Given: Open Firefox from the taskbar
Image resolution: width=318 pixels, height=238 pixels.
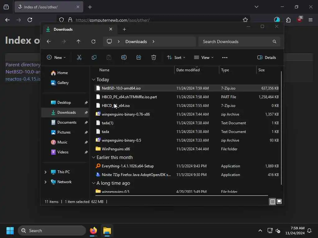Looking at the screenshot, I should coord(93,231).
